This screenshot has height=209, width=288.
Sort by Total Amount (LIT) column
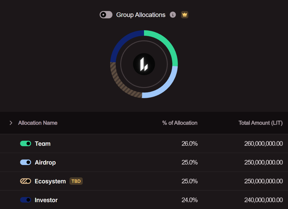click(x=260, y=123)
